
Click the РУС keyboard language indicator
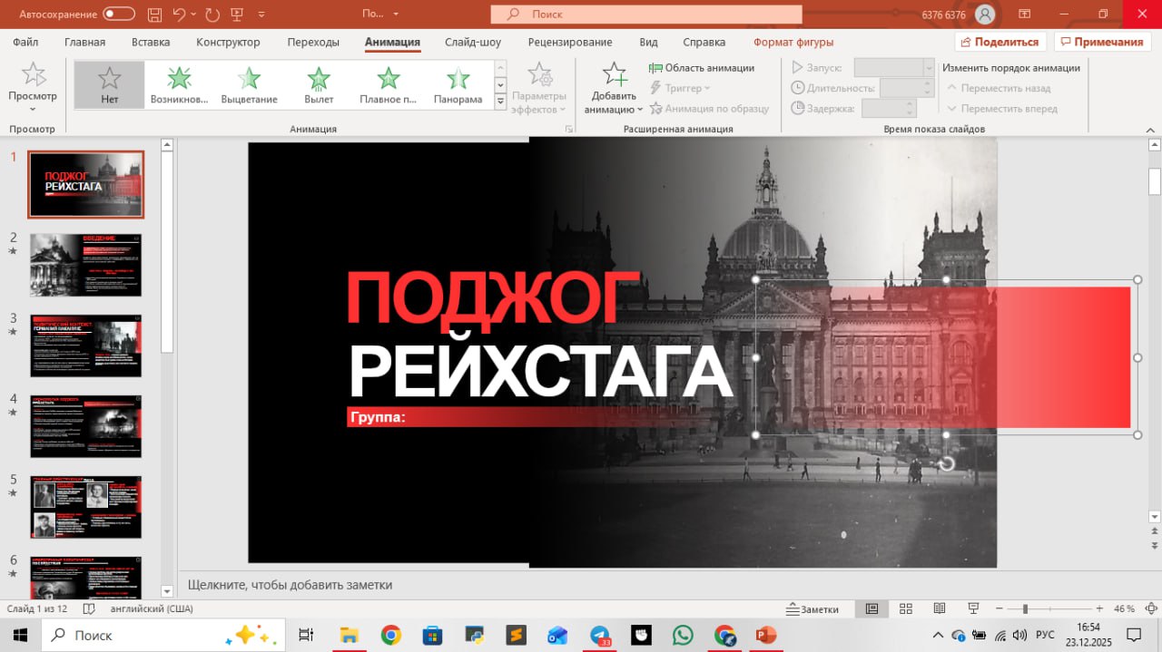point(1045,635)
